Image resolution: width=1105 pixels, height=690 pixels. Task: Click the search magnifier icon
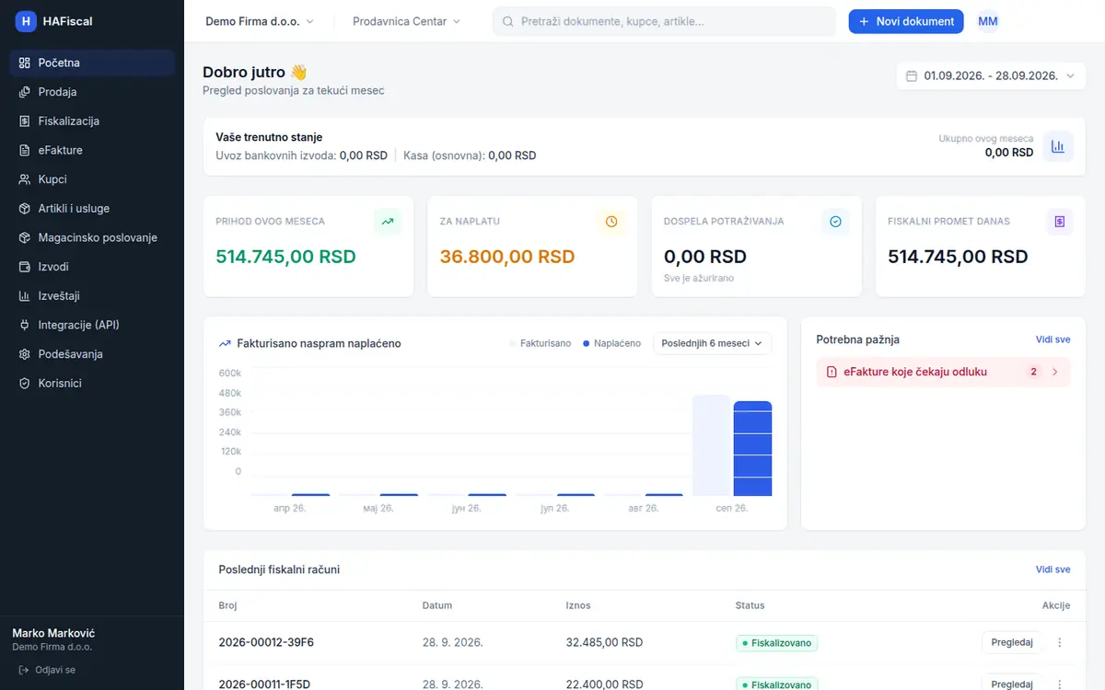point(507,21)
